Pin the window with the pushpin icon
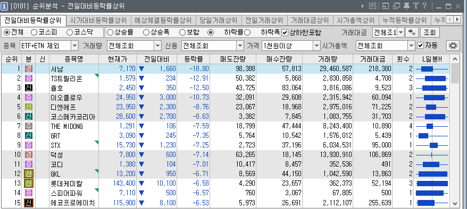Viewport: 467px width, 209px height. pyautogui.click(x=406, y=6)
